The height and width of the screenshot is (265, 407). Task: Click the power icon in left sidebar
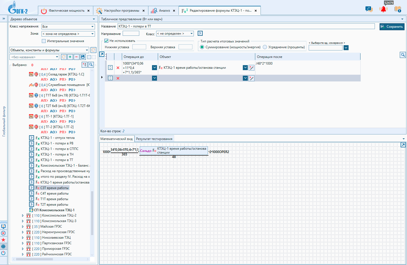[3, 253]
